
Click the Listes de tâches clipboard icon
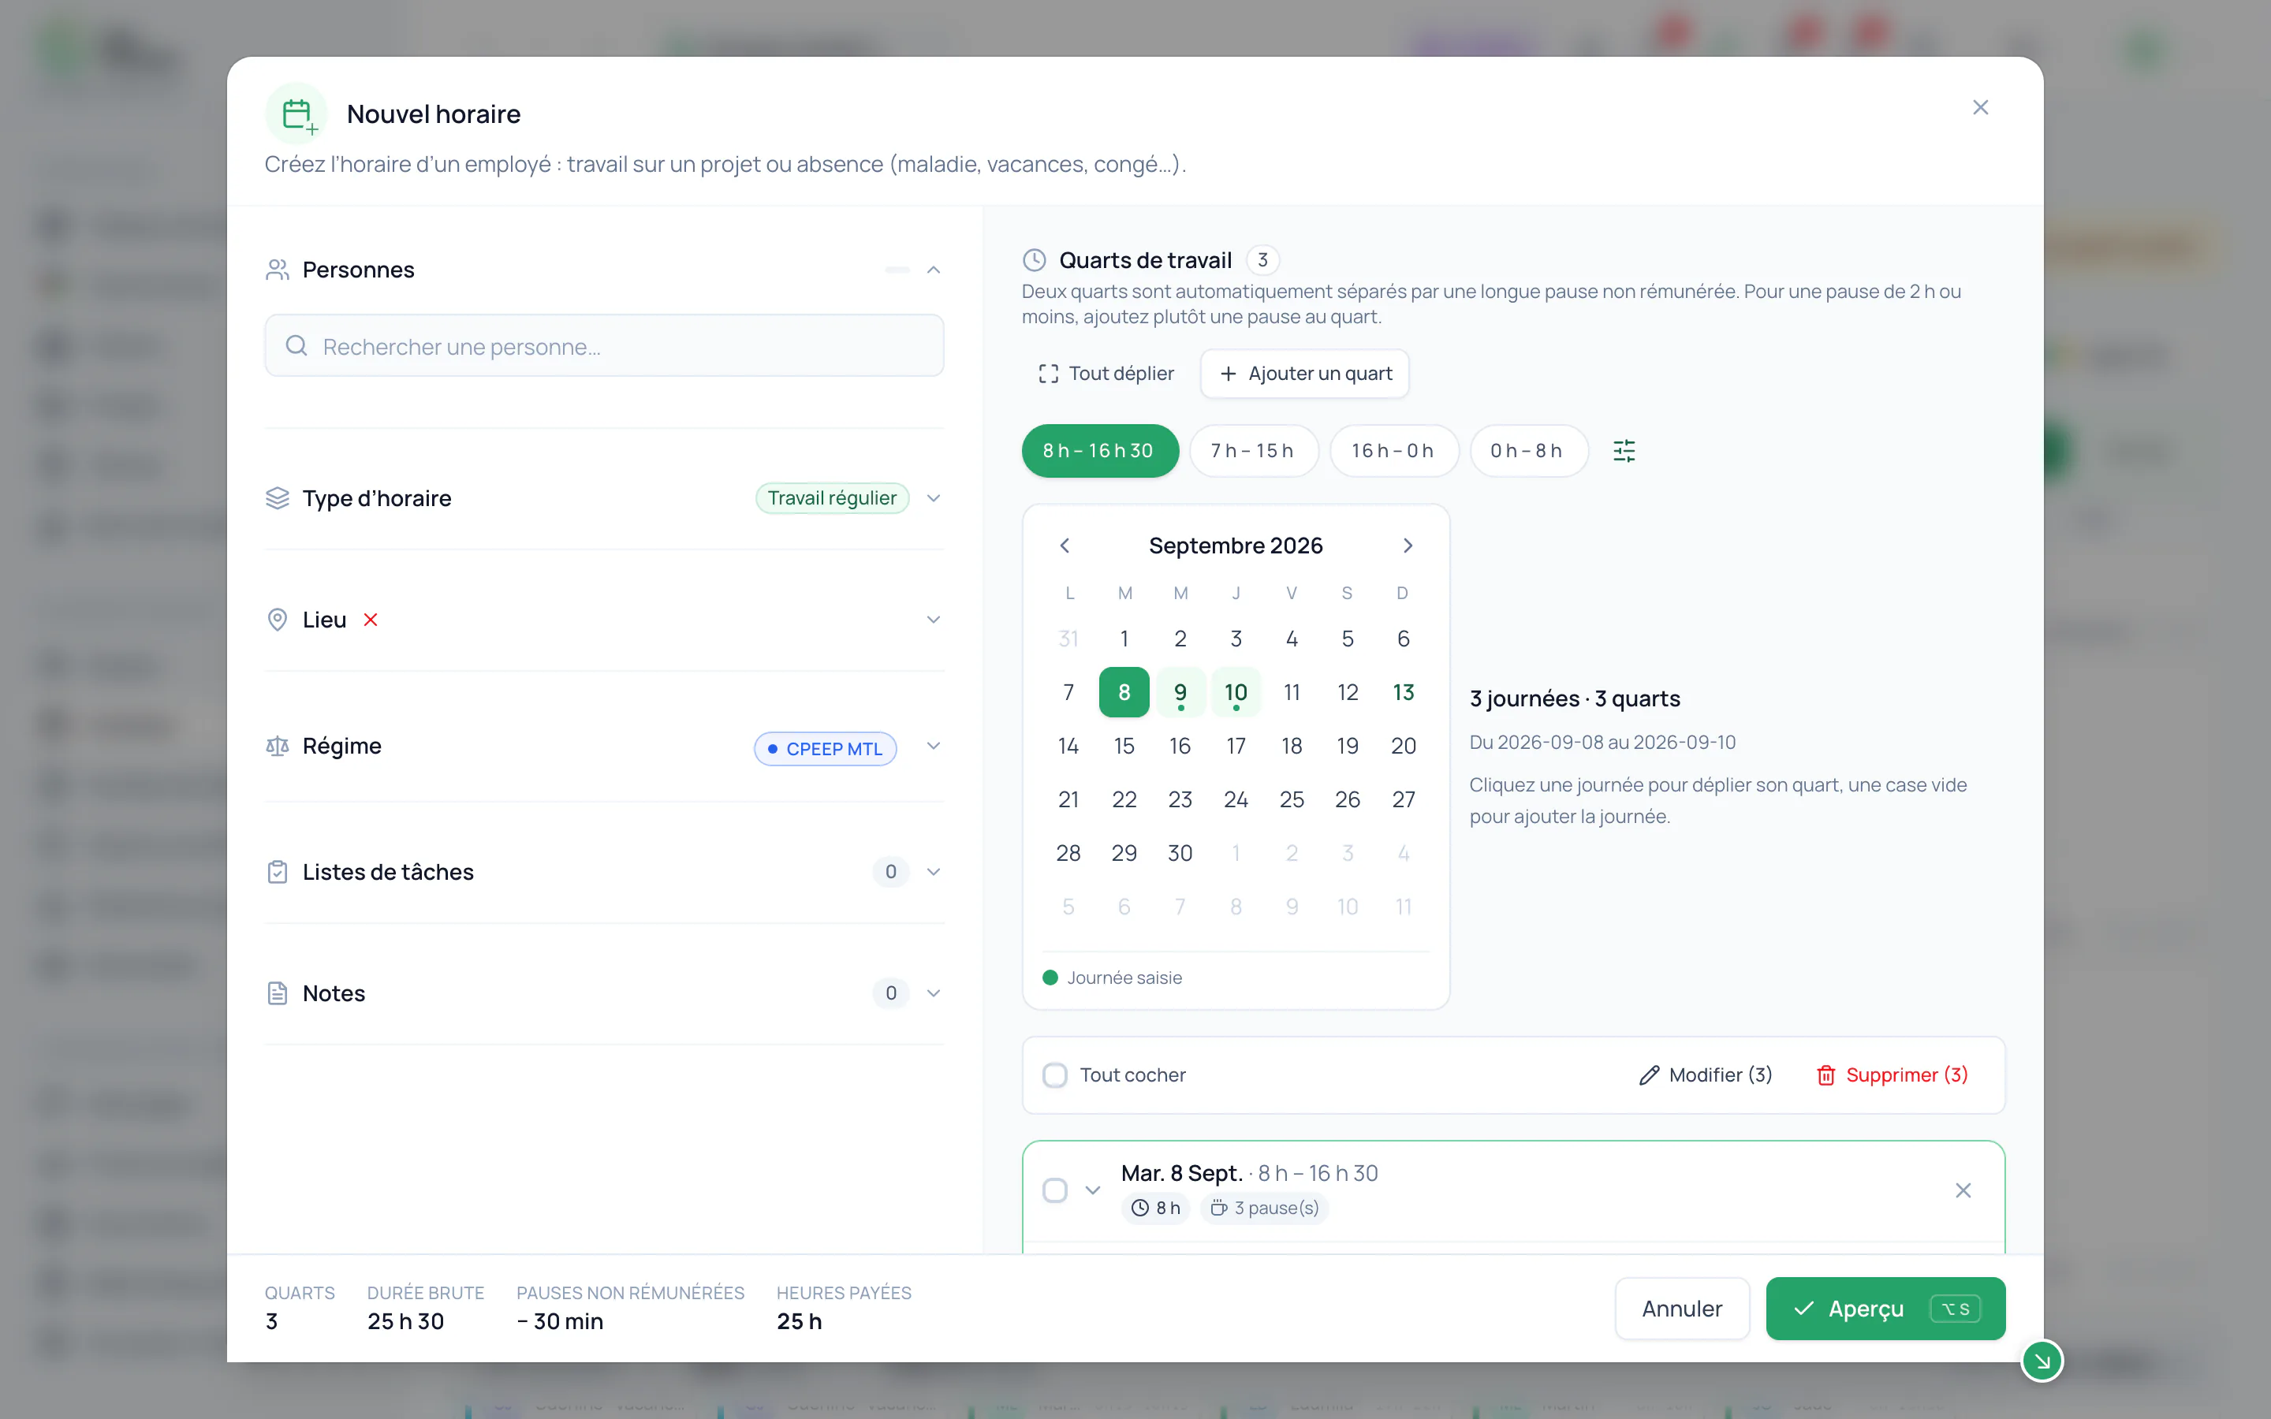(x=277, y=872)
